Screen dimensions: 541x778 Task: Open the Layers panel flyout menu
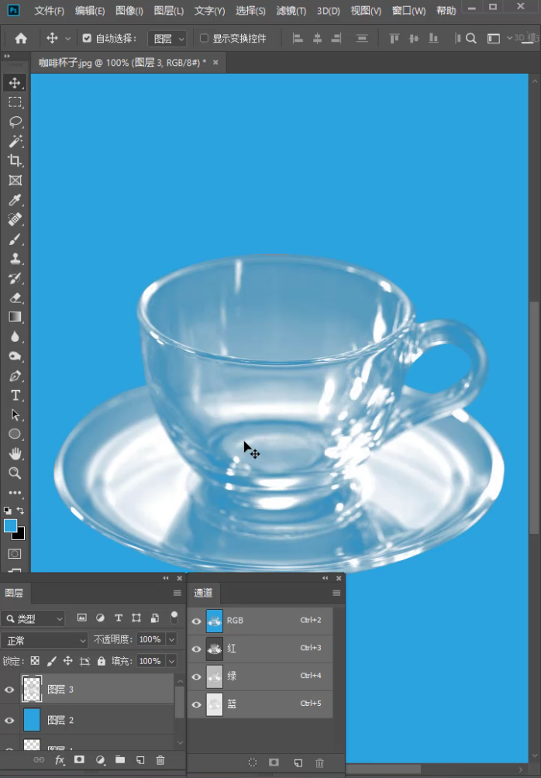tap(177, 593)
